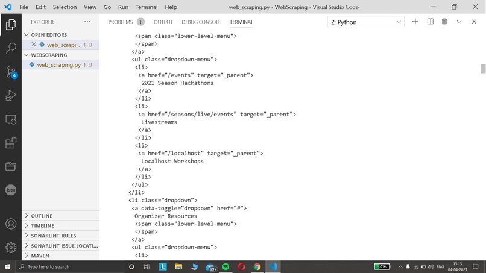
Task: Open the View menu
Action: pyautogui.click(x=90, y=7)
